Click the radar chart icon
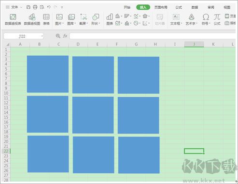Image resolution: width=238 pixels, height=184 pixels. point(145,16)
